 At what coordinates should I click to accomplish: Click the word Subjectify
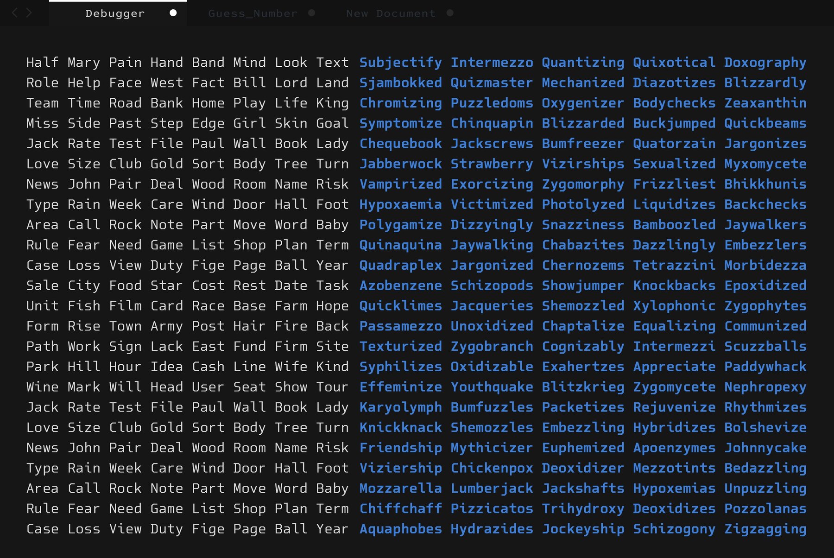coord(400,62)
